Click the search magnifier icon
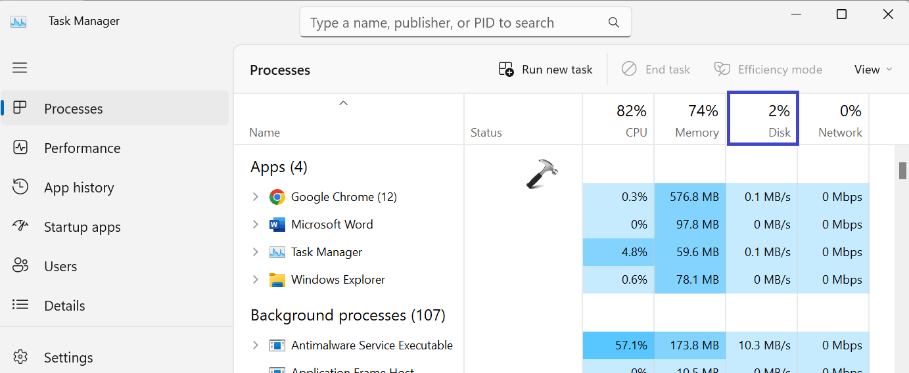The height and width of the screenshot is (373, 909). (614, 22)
